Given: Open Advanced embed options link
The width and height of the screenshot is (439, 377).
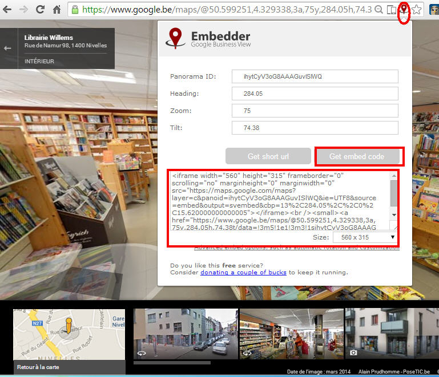Looking at the screenshot, I should click(297, 248).
